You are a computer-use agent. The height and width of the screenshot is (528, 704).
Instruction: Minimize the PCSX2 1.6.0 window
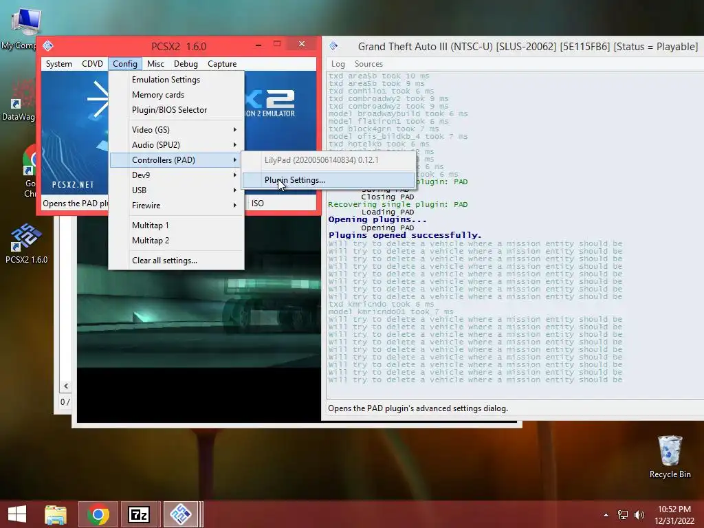click(x=258, y=45)
